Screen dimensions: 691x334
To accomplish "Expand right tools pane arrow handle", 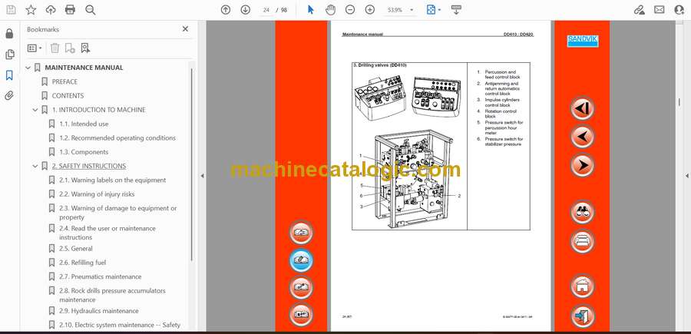I will [686, 176].
